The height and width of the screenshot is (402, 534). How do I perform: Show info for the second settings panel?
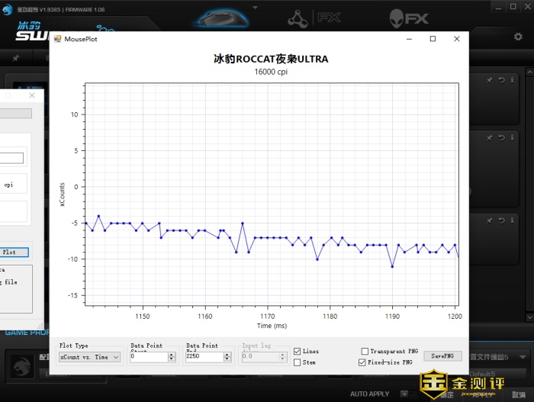click(512, 137)
